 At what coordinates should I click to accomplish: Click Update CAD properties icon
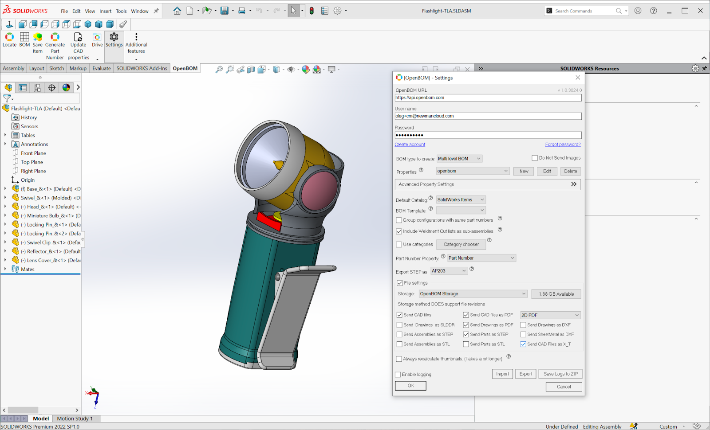pyautogui.click(x=78, y=39)
